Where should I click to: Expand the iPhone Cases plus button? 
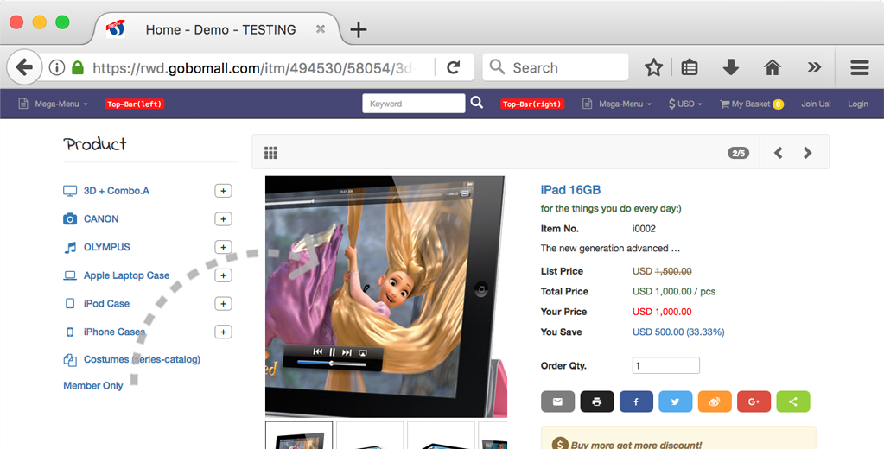[223, 332]
